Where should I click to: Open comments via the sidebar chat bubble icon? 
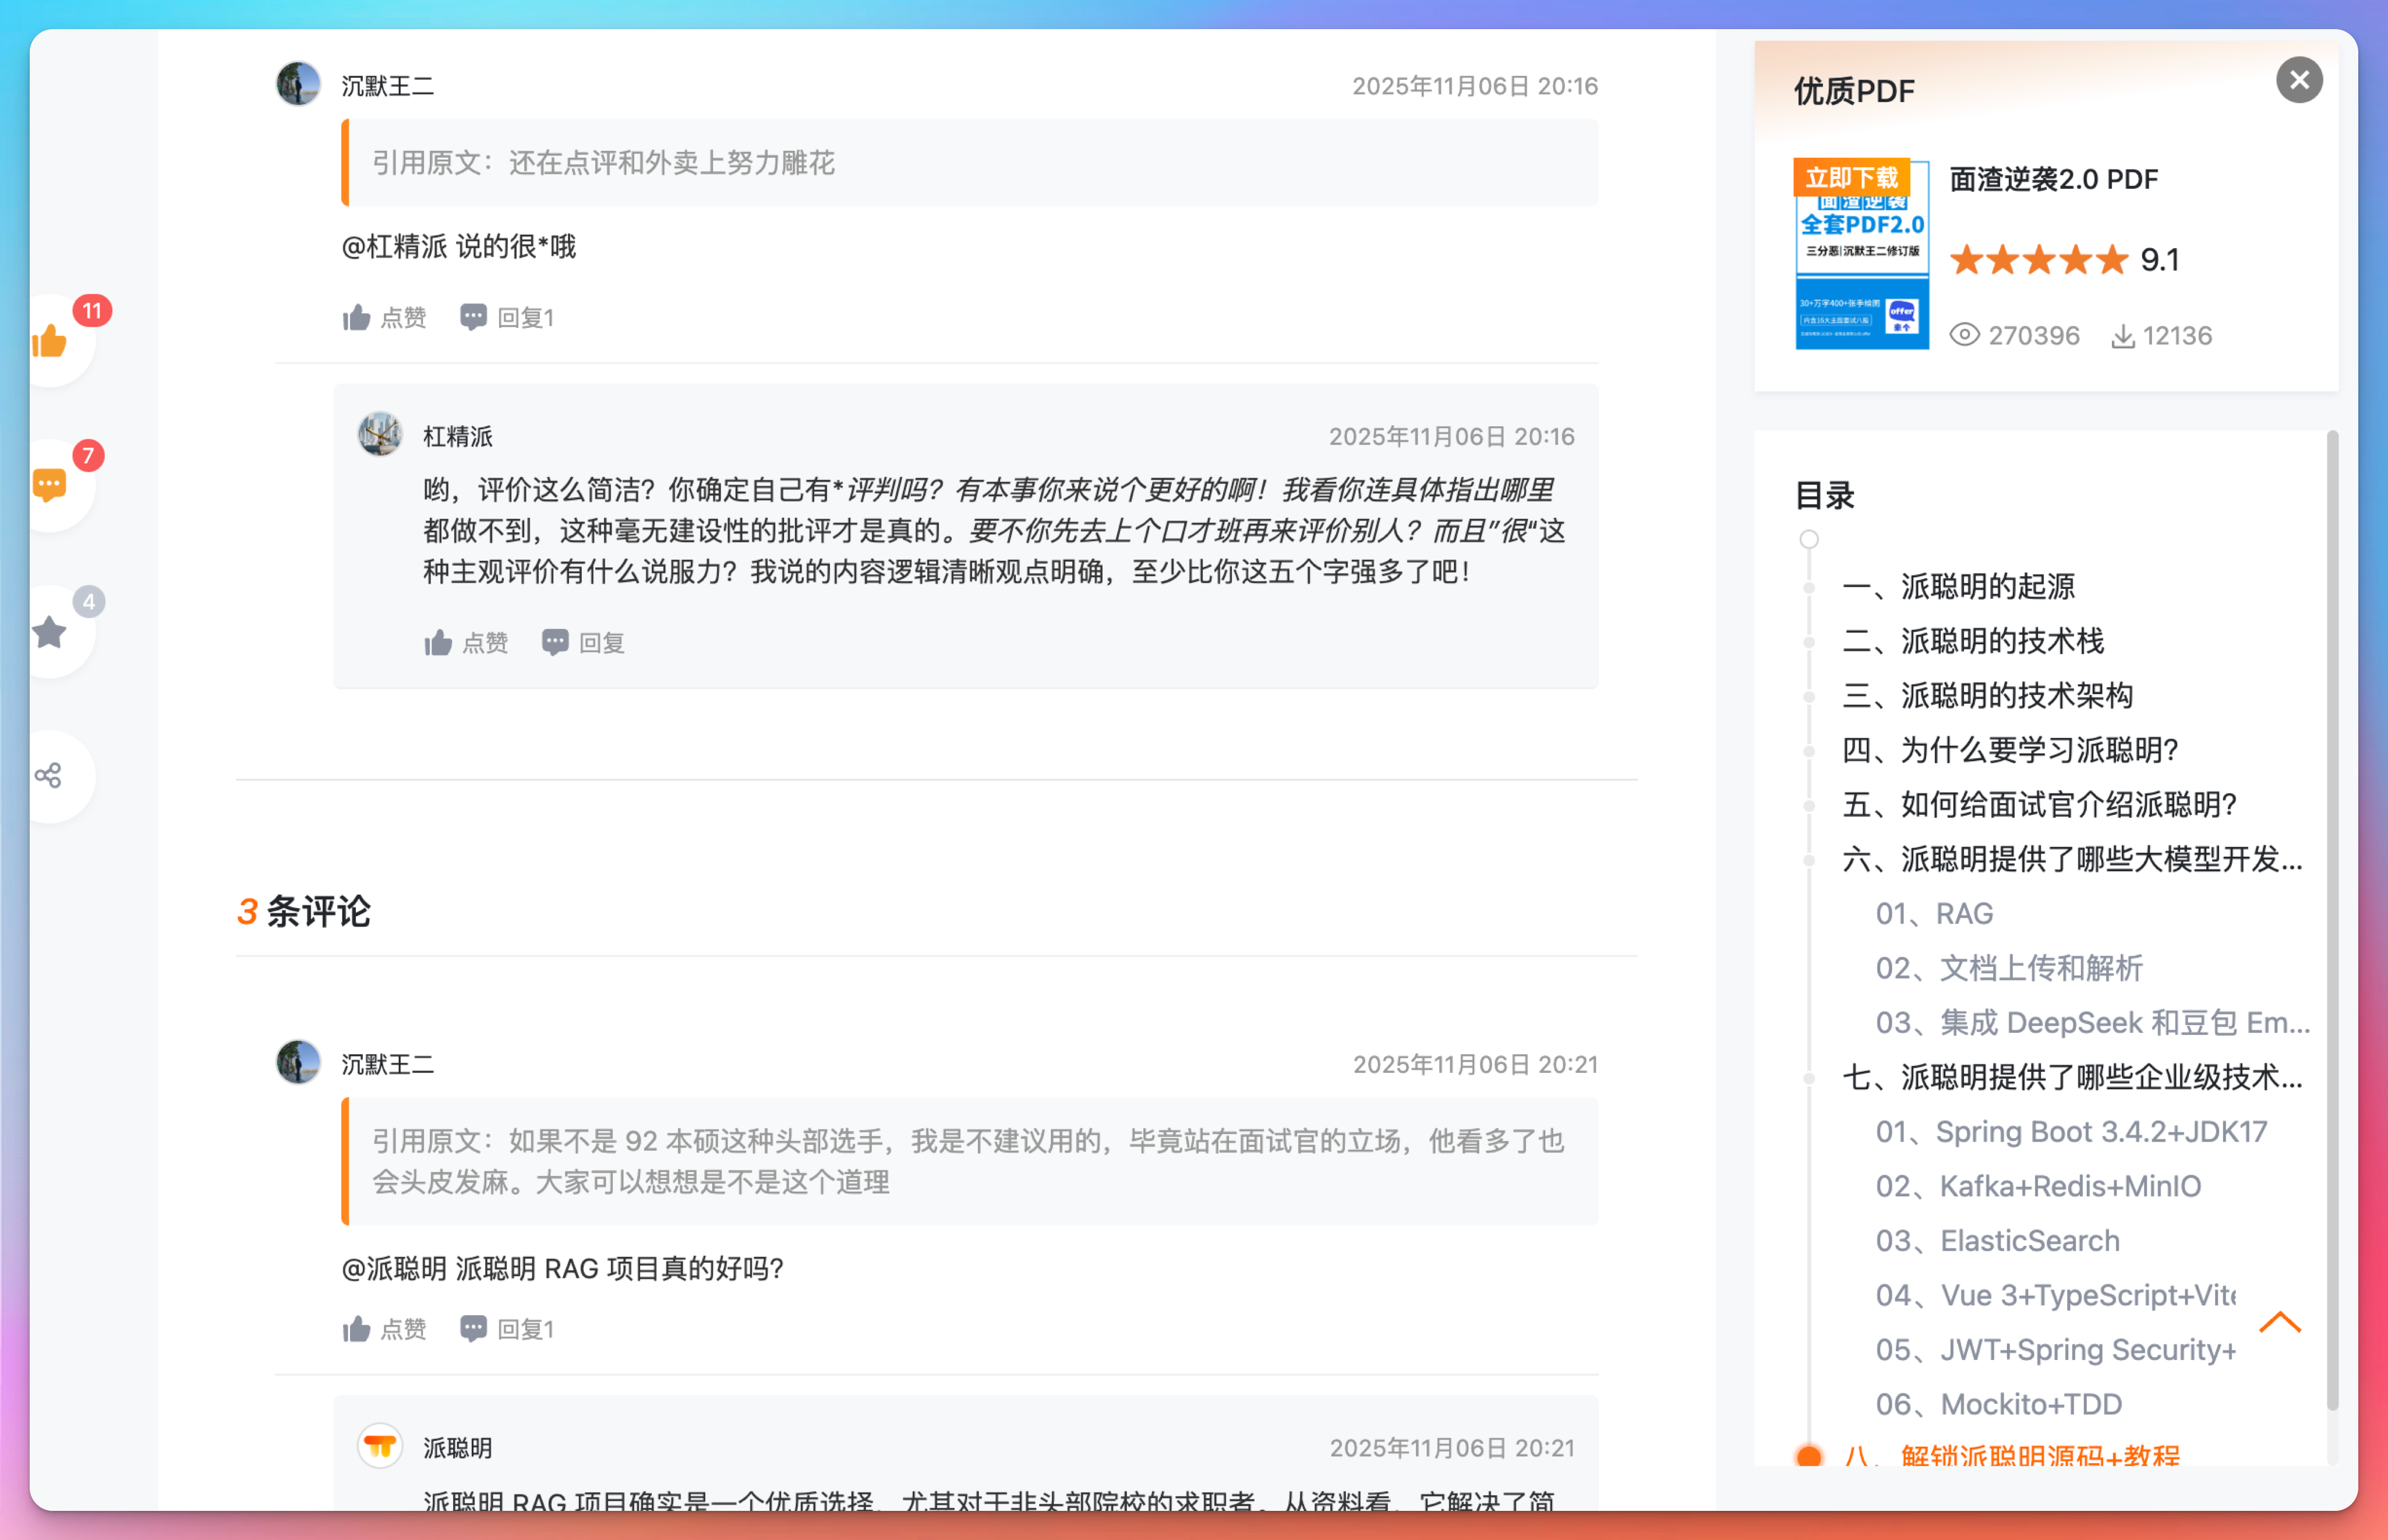[x=49, y=485]
